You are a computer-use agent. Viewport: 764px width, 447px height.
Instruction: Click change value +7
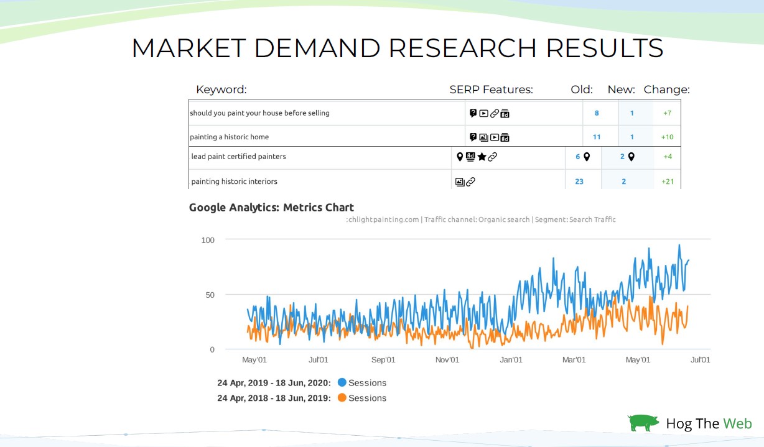tap(667, 113)
